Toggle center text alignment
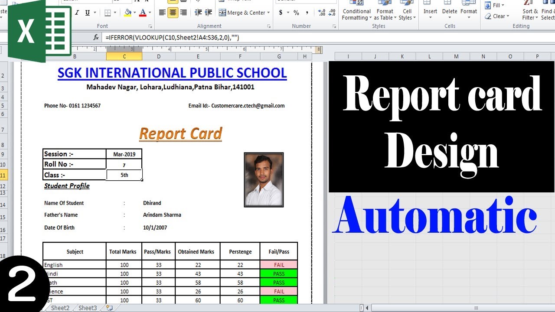Screen dimensions: 555x312 [x=173, y=13]
